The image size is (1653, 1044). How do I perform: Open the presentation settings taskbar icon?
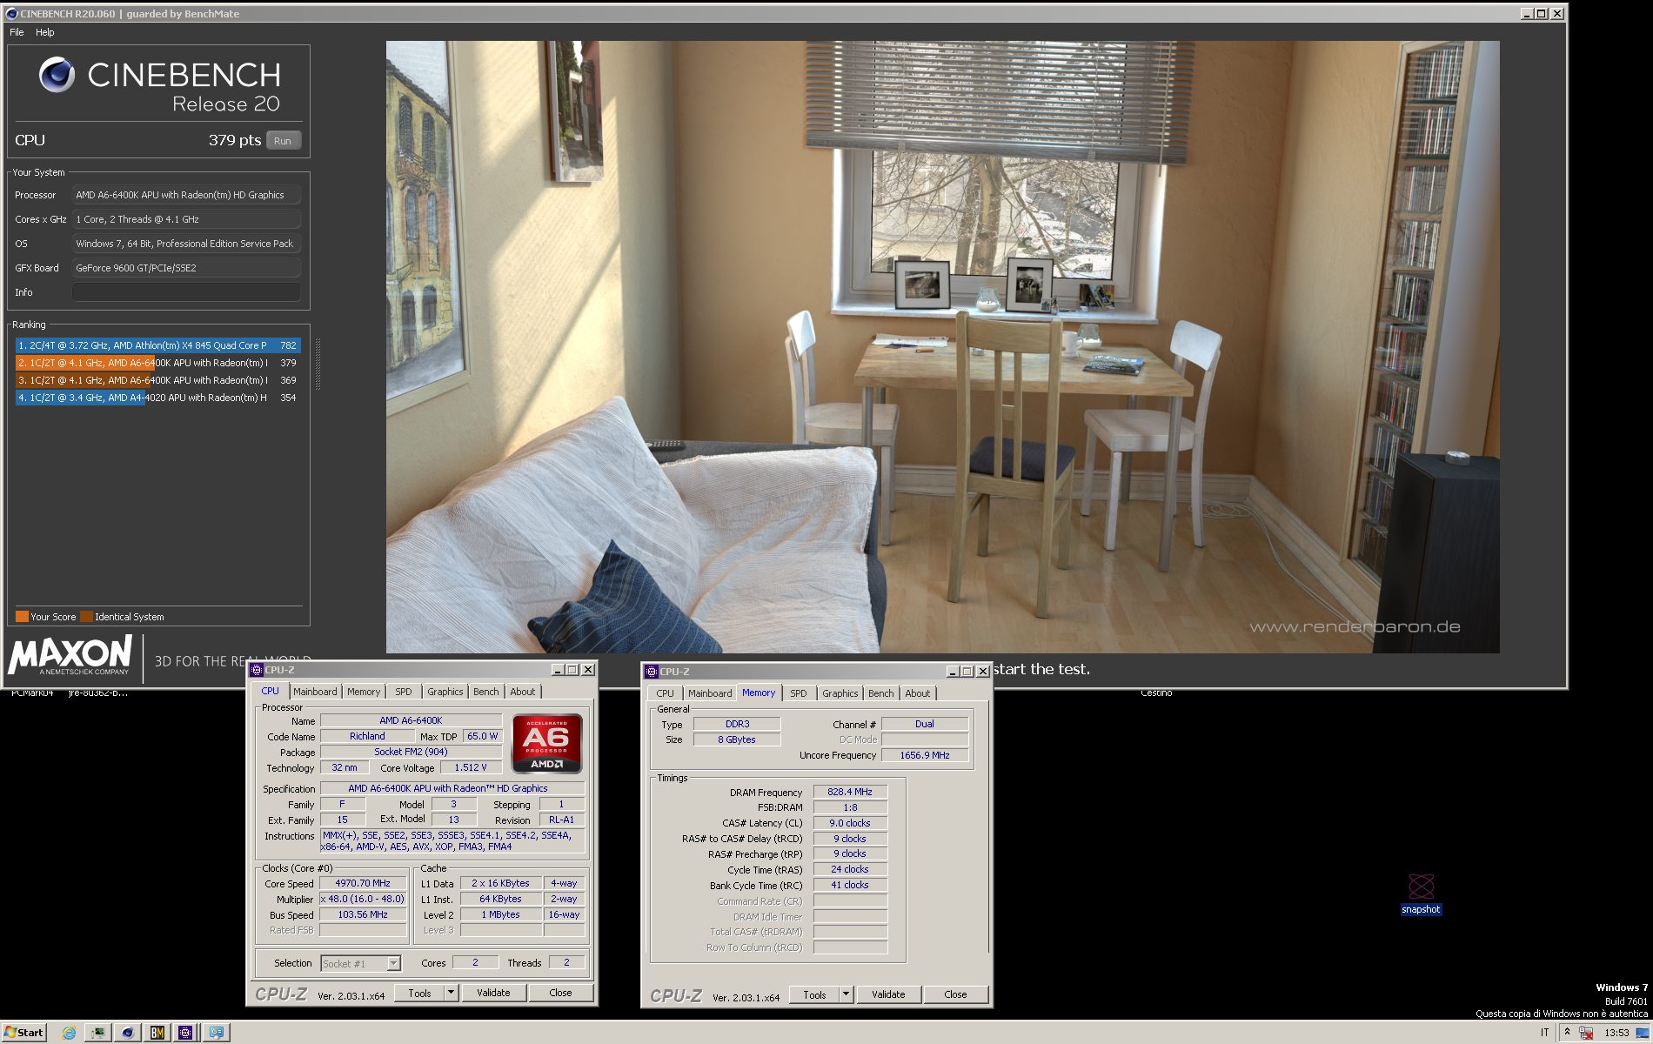point(216,1033)
